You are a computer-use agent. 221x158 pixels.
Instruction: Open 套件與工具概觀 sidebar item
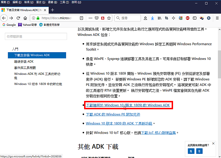click(x=25, y=68)
